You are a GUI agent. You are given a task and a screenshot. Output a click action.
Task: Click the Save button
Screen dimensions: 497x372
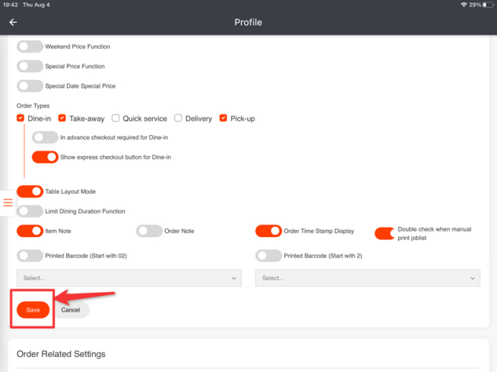pos(33,310)
